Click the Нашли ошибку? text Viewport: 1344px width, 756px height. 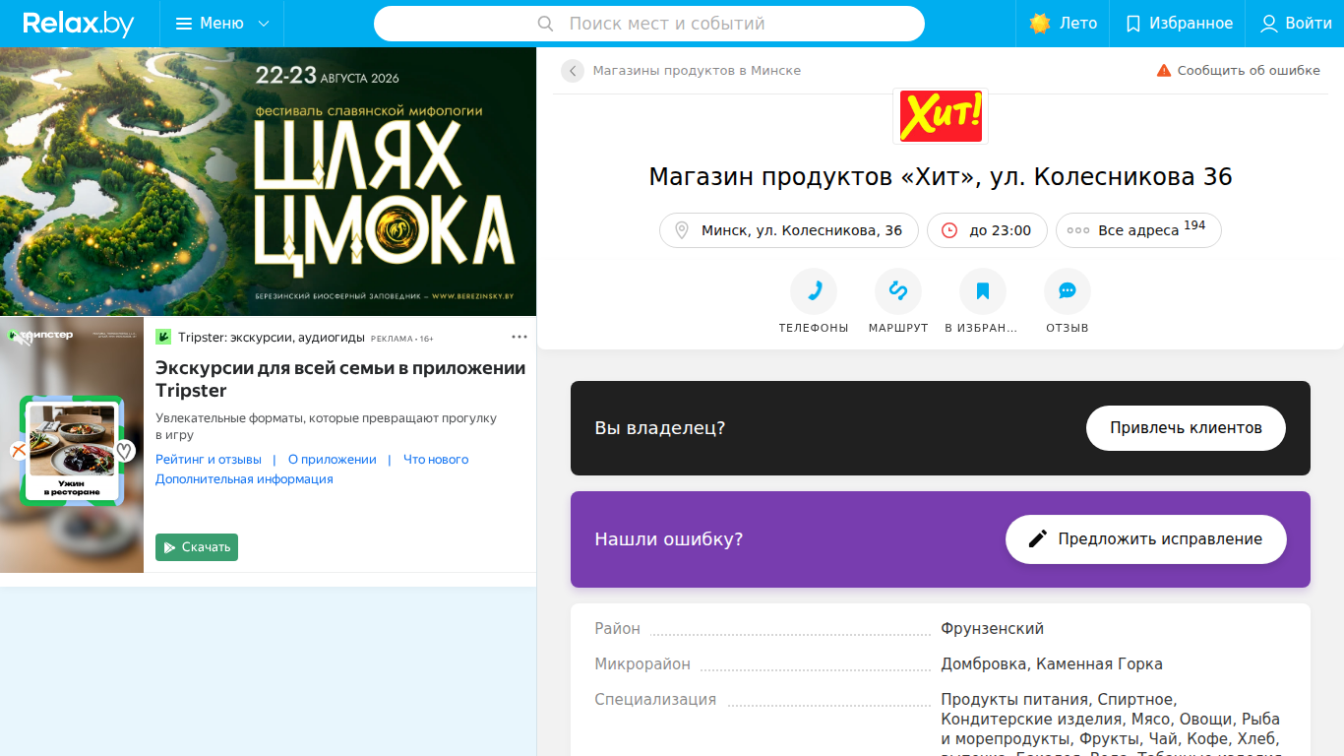[x=669, y=539]
